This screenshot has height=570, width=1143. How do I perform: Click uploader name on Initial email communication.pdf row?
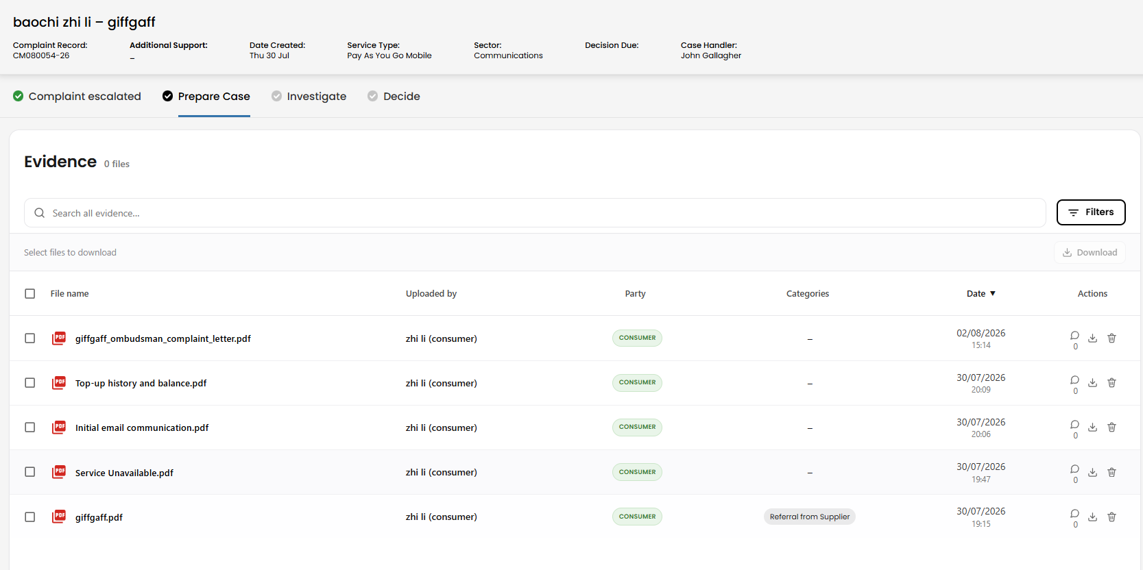click(442, 427)
